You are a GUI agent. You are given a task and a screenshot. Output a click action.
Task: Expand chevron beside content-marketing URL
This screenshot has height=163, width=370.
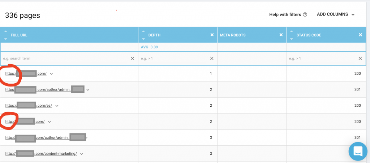point(82,154)
